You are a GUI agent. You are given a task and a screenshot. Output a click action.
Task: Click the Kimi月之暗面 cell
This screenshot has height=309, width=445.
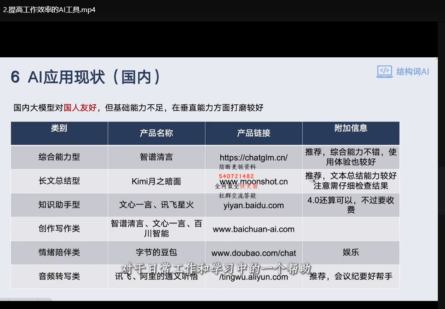point(157,181)
